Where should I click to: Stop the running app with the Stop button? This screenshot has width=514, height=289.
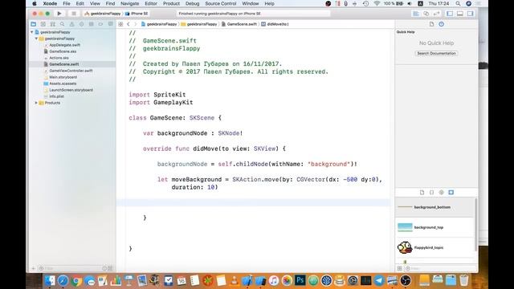coord(74,14)
